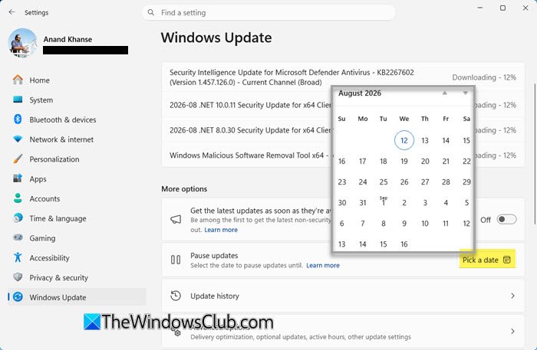The width and height of the screenshot is (537, 350).
Task: Open Privacy & security page
Action: pos(77,277)
